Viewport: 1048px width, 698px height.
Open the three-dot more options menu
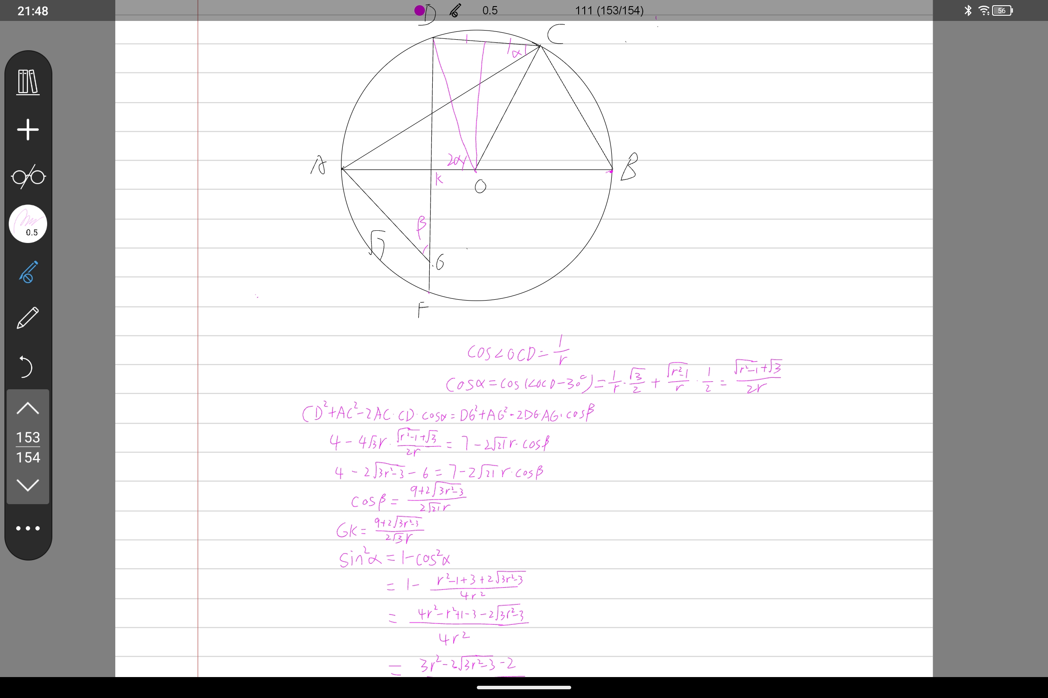pyautogui.click(x=28, y=528)
